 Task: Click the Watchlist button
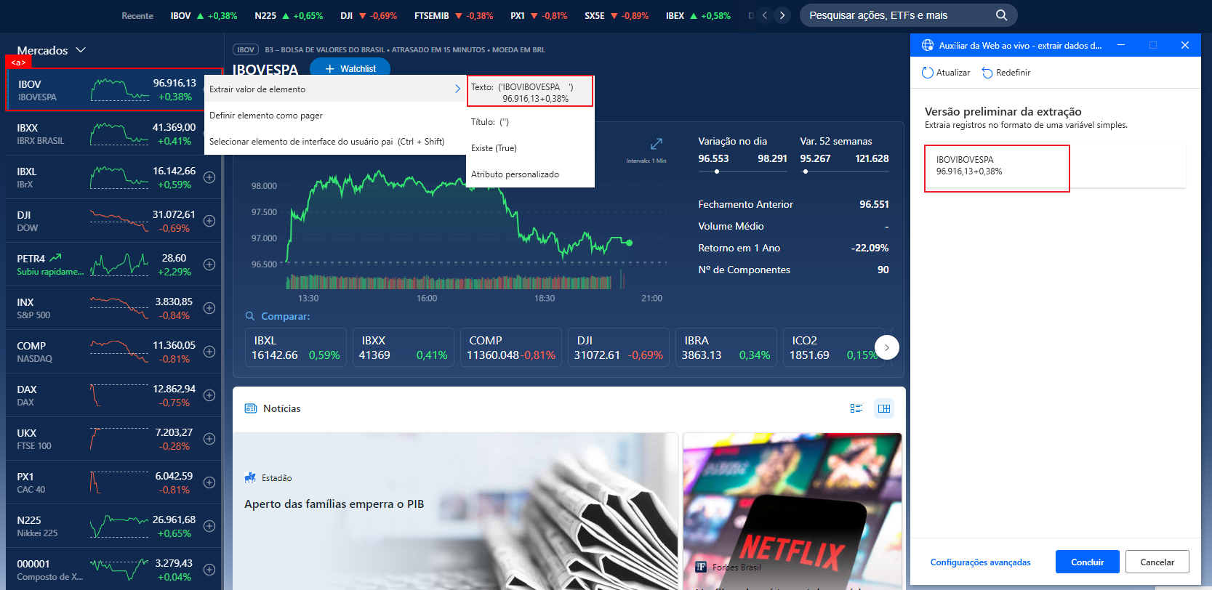click(x=350, y=68)
